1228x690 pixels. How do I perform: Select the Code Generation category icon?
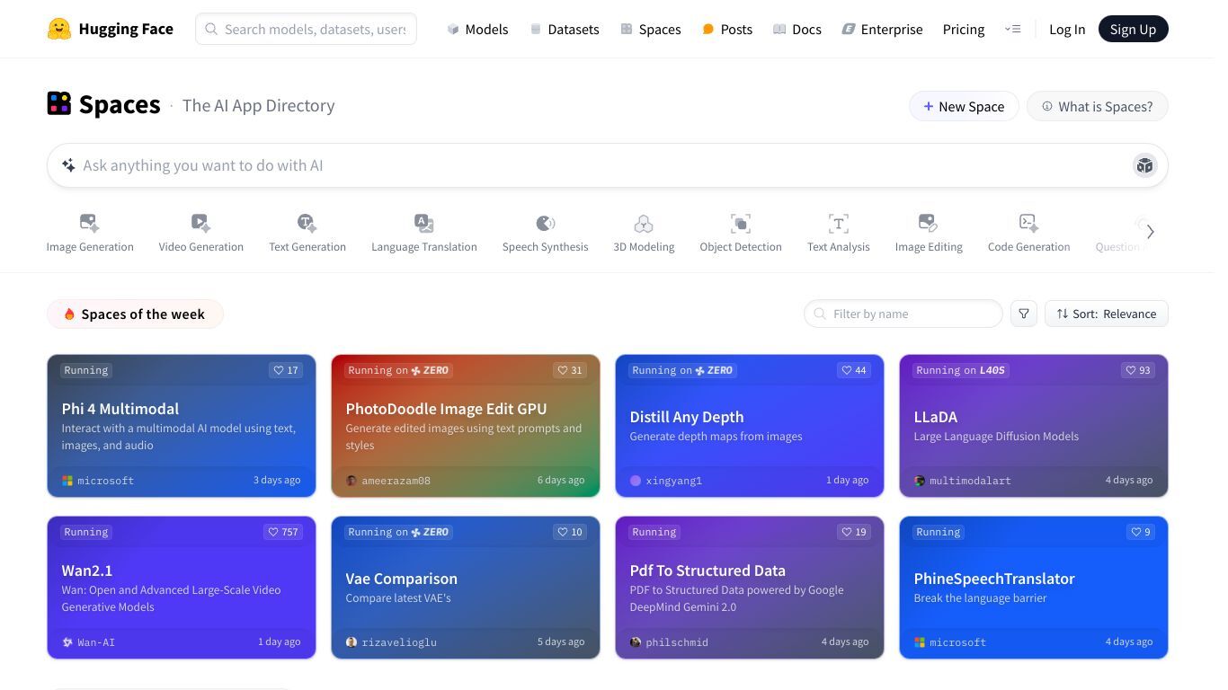(x=1028, y=223)
